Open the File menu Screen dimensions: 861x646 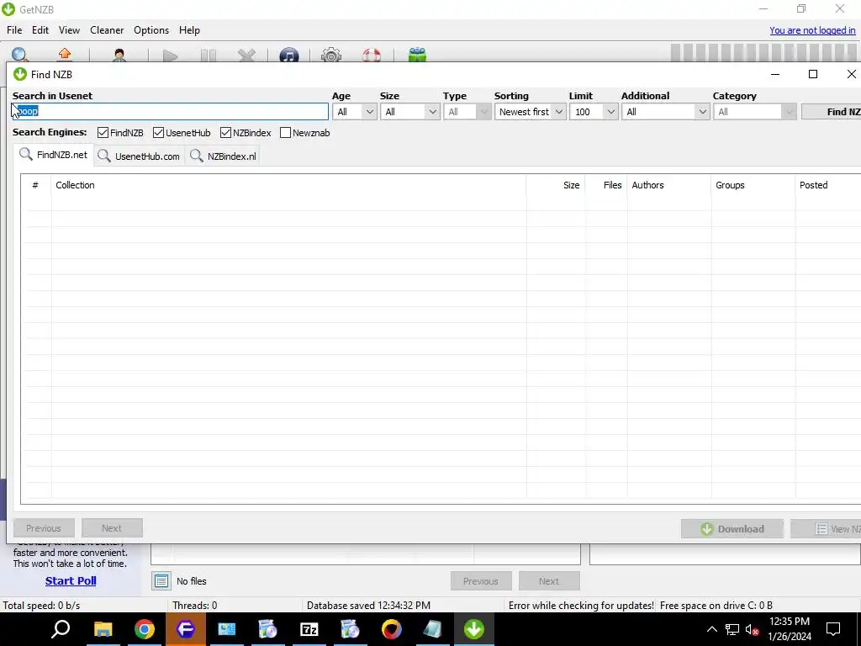[14, 30]
